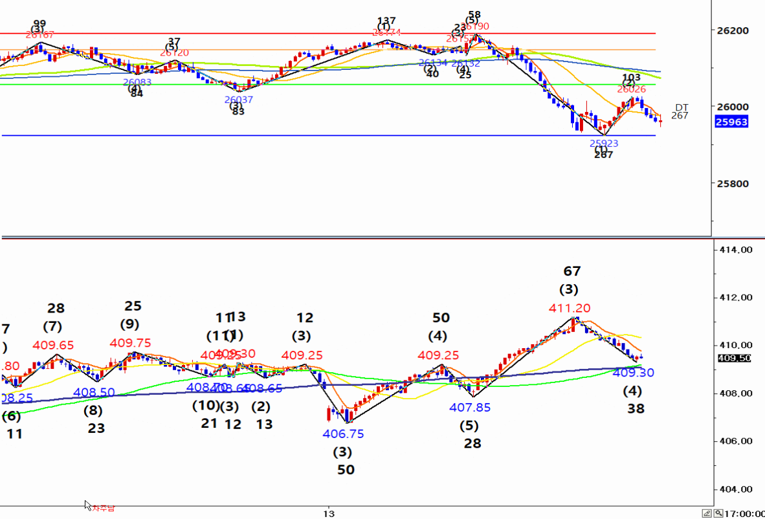Click the 414.00 price axis label

tap(735, 250)
